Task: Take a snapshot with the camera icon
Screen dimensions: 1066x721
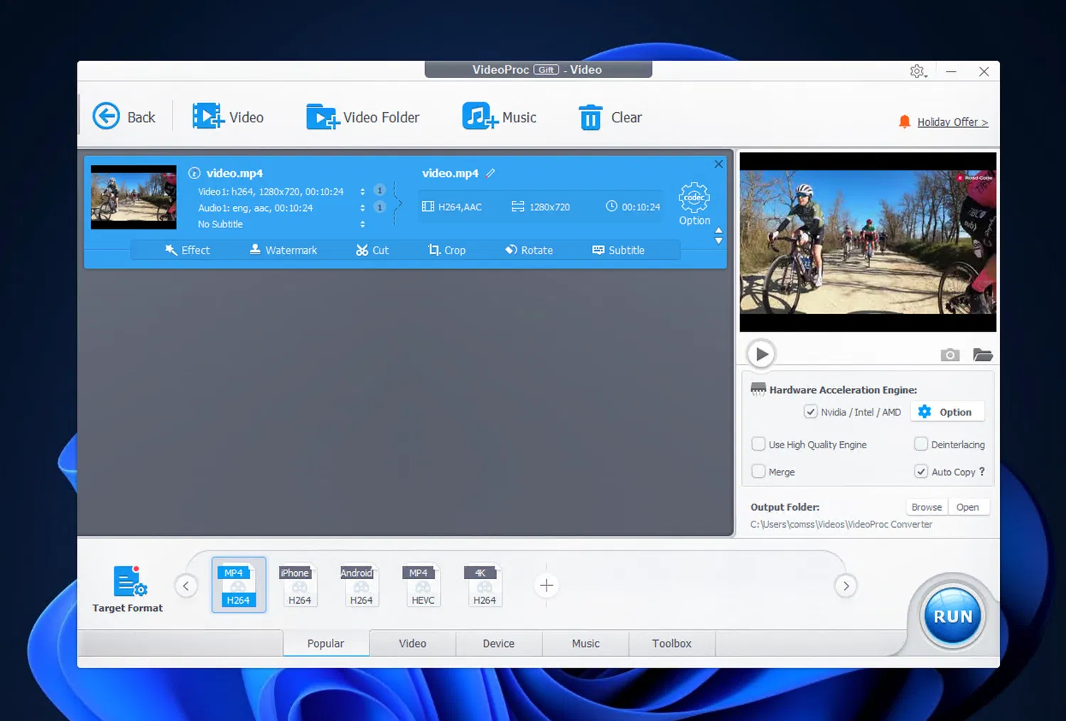Action: pyautogui.click(x=949, y=354)
